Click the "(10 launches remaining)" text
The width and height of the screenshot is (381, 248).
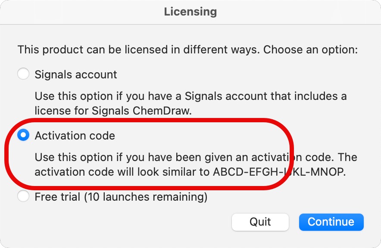(146, 197)
